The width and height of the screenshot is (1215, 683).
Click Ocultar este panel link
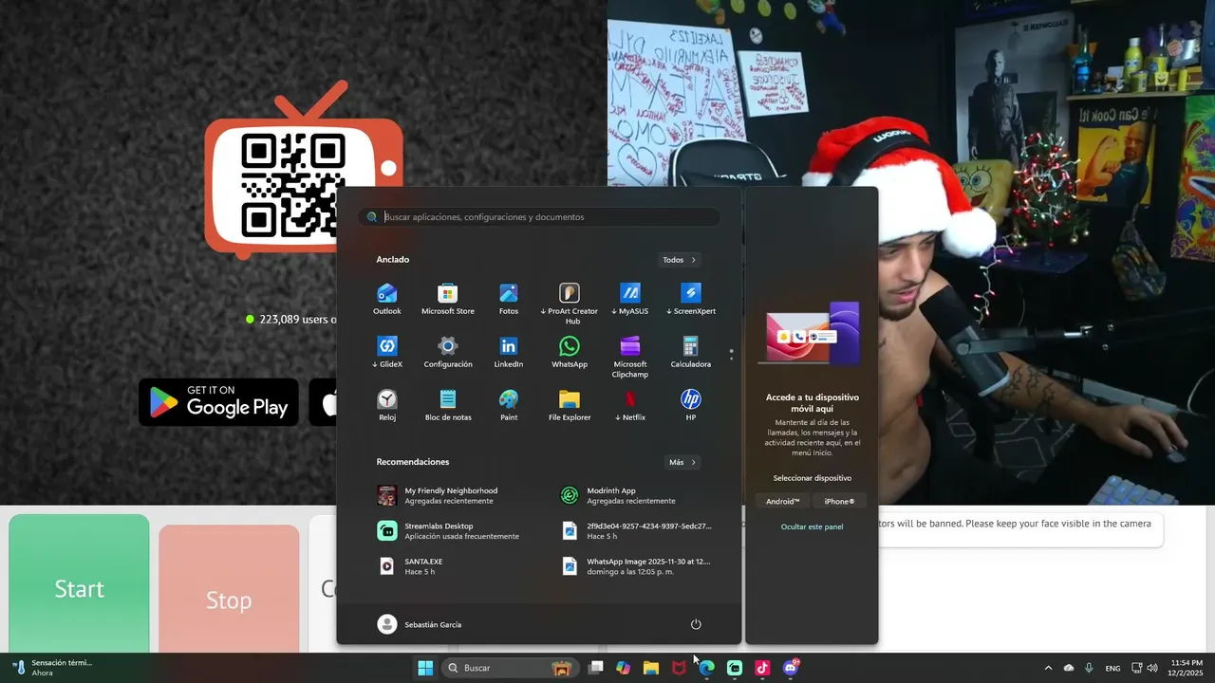812,526
